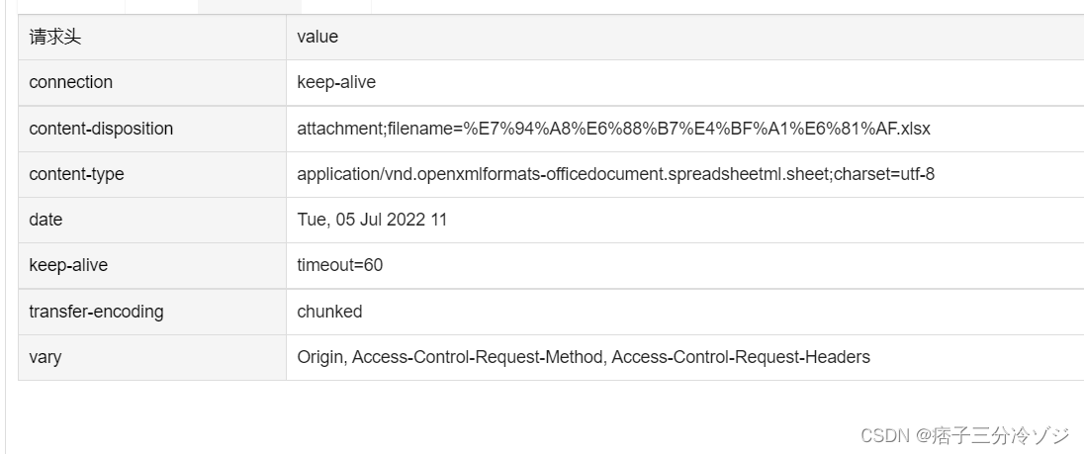Screen dimensions: 1084x454
Task: Select the connection header name cell
Action: [x=71, y=82]
